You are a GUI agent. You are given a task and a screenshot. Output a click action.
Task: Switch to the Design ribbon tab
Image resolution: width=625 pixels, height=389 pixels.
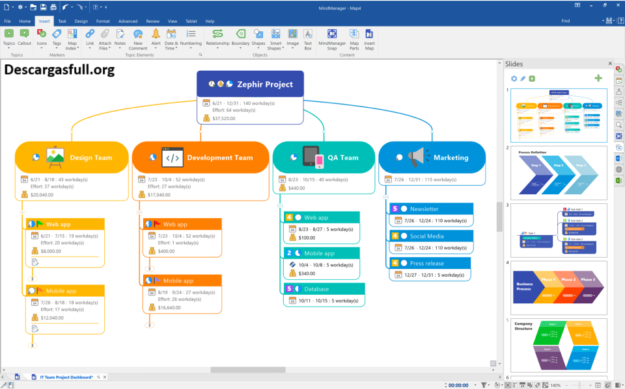coord(81,21)
